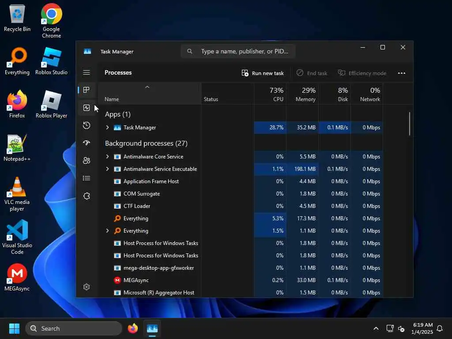Select the VLC media player desktop icon
This screenshot has width=452, height=339.
[17, 194]
